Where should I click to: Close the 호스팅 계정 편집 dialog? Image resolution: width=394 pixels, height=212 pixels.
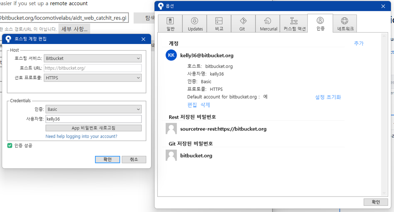coord(143,39)
